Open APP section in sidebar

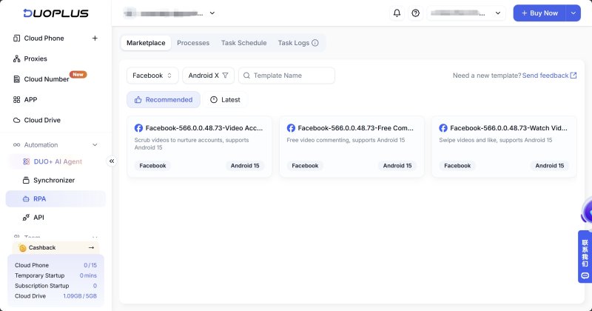tap(30, 99)
